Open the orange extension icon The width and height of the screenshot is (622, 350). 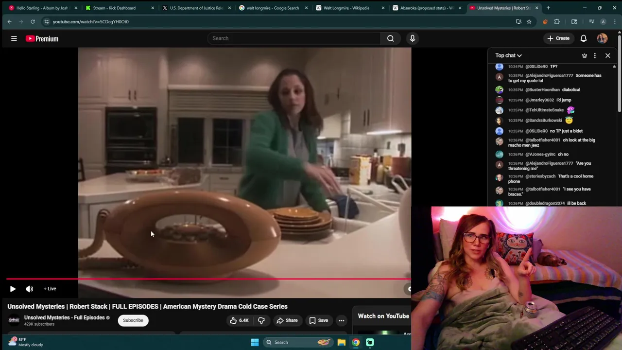coord(545,21)
